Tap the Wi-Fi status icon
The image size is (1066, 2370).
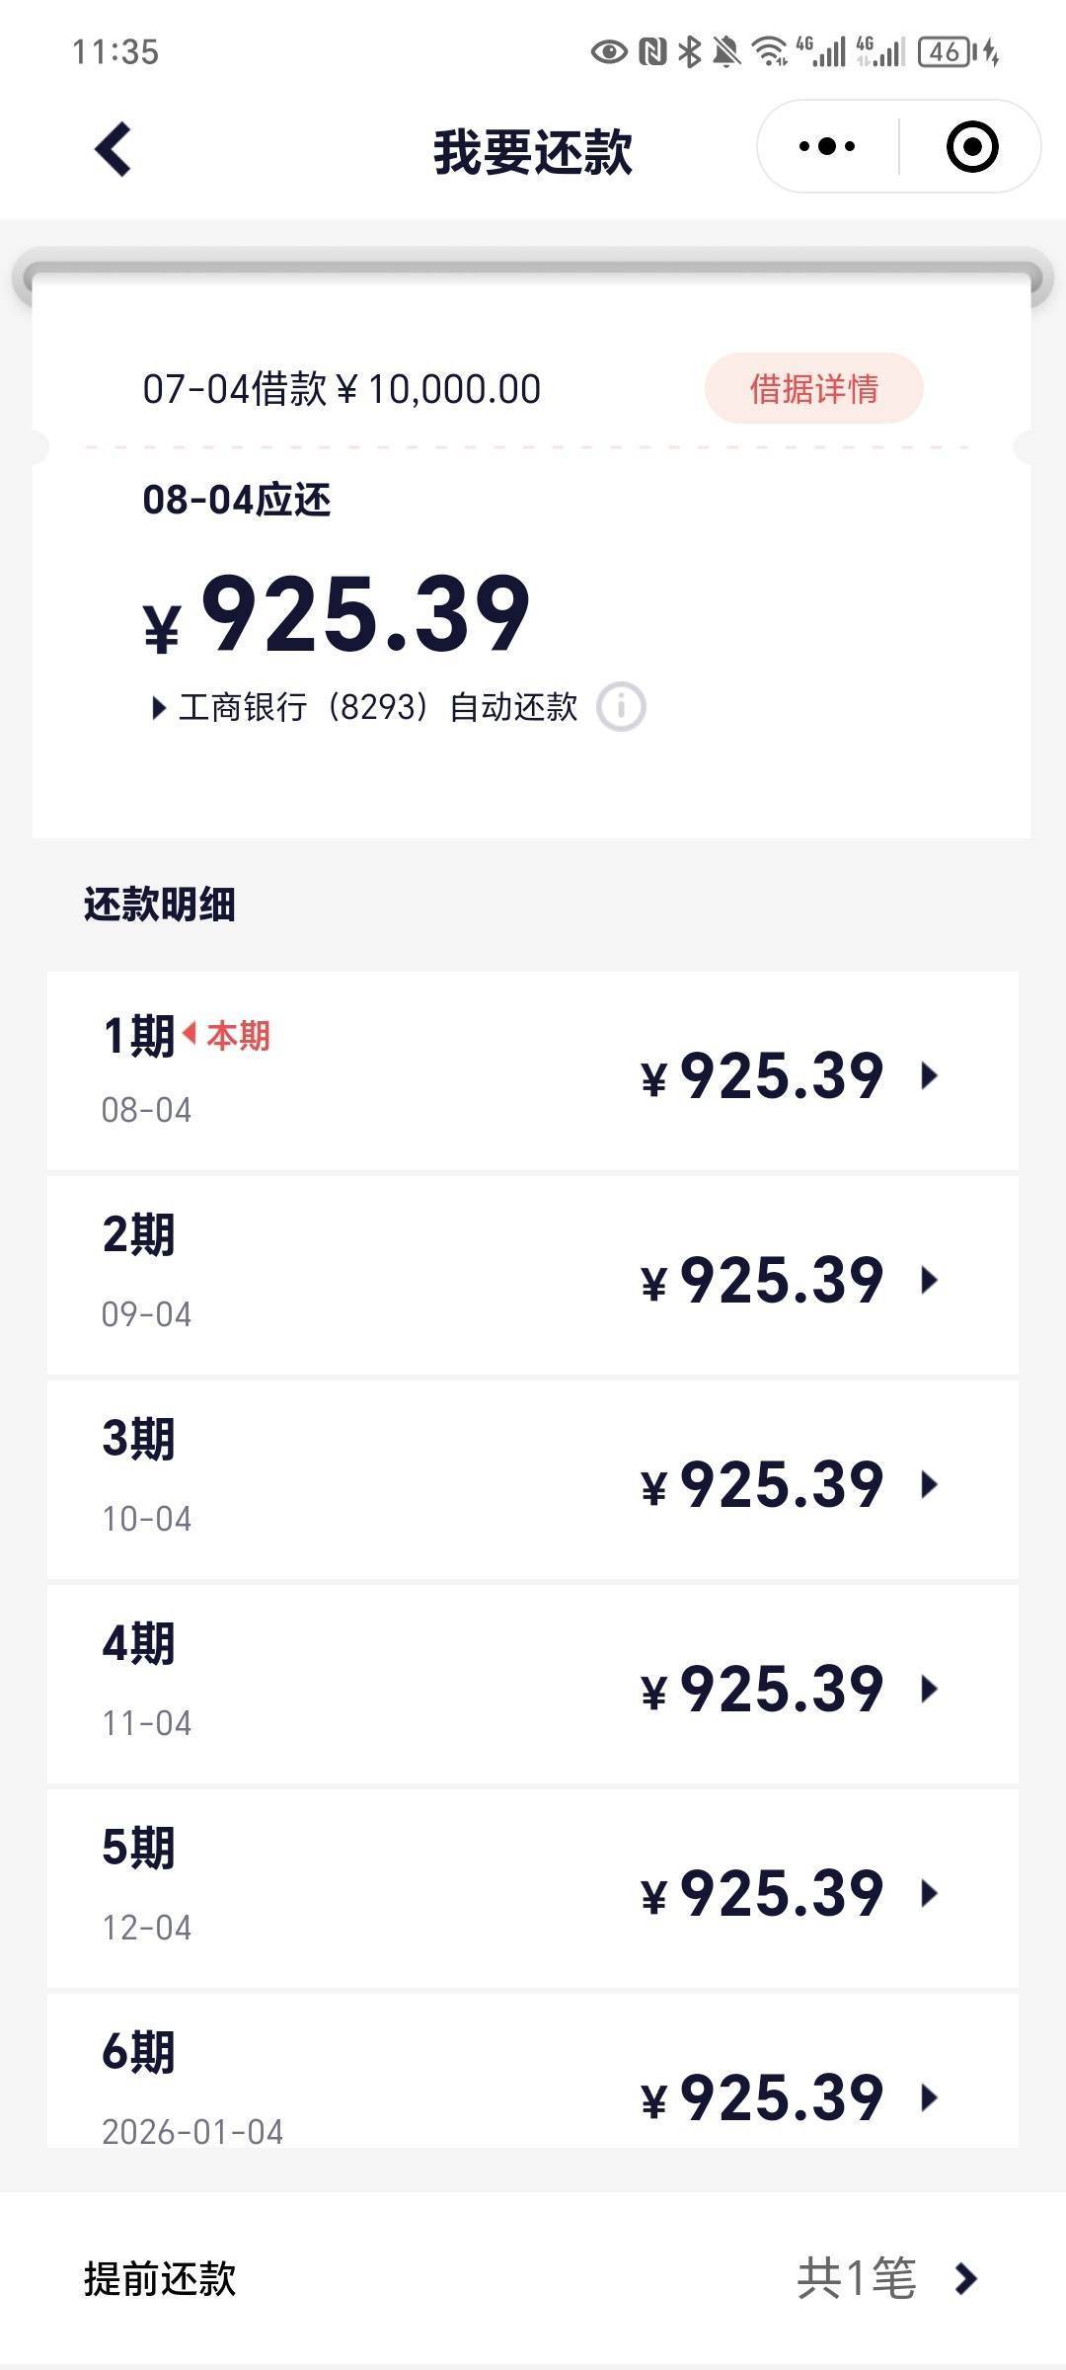point(769,51)
